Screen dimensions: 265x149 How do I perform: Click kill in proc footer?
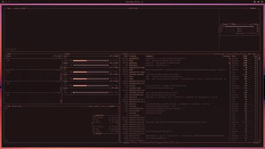153,142
